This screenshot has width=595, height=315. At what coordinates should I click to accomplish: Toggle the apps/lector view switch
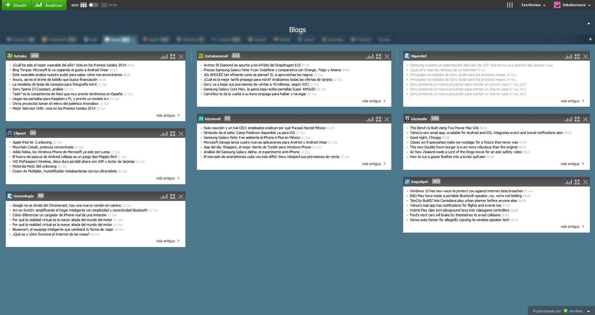[94, 5]
